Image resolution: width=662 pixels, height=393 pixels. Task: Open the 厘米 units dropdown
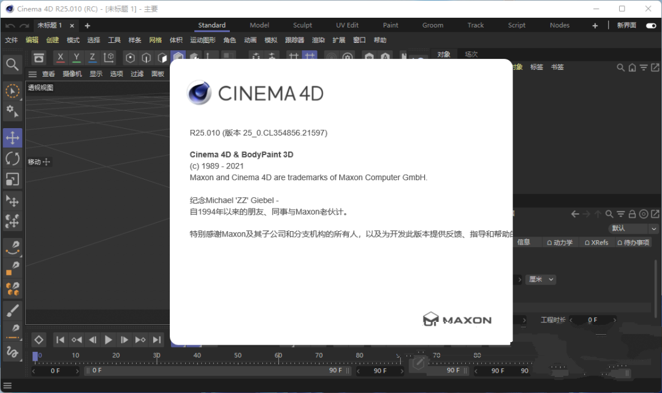pos(541,280)
